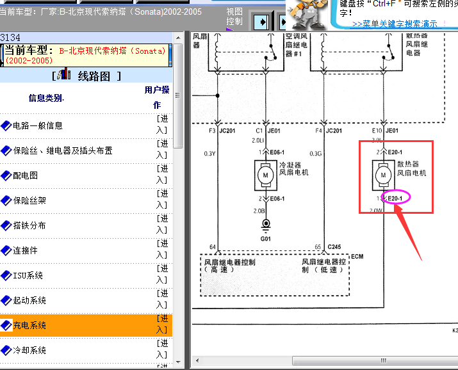The image size is (458, 370).
Task: Click the 用户操作 column header
Action: click(157, 97)
